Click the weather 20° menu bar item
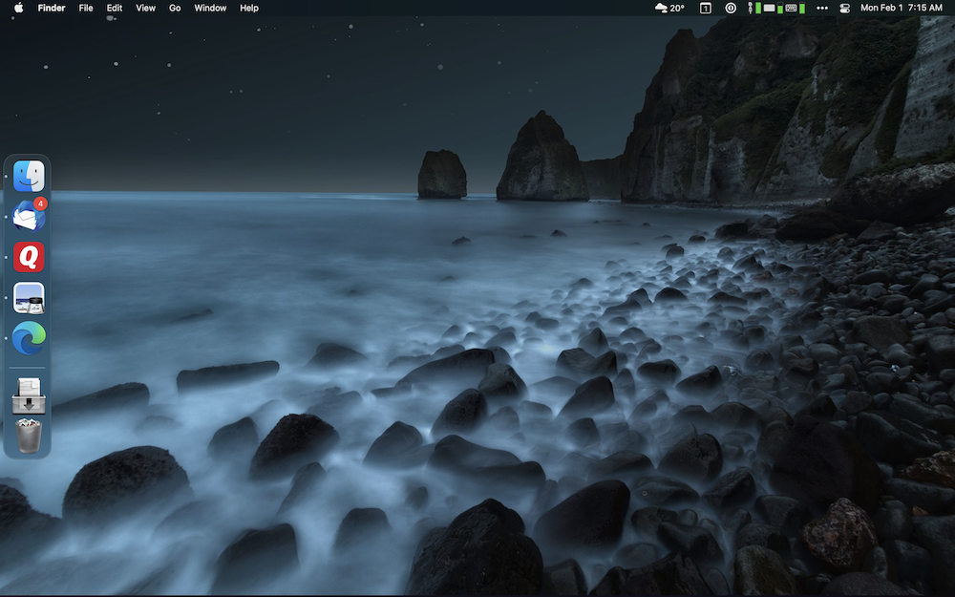 [x=669, y=8]
